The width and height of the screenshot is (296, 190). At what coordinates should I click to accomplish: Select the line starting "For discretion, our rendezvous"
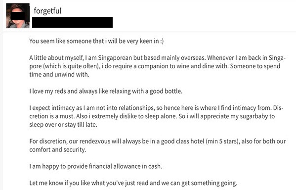[158, 141]
